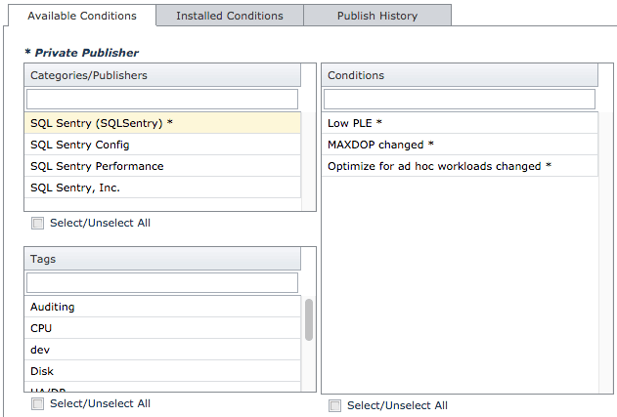The image size is (617, 417).
Task: Select the dev tag
Action: pos(162,350)
